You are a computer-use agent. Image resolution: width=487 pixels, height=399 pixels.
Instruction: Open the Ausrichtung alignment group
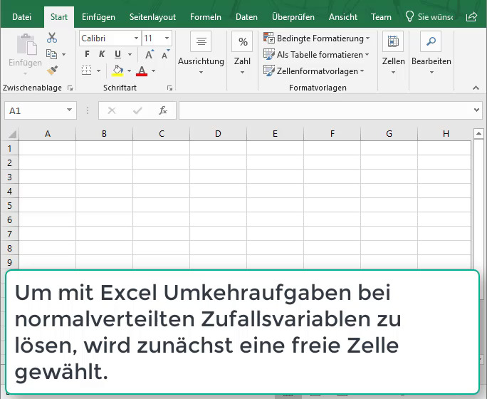(201, 53)
